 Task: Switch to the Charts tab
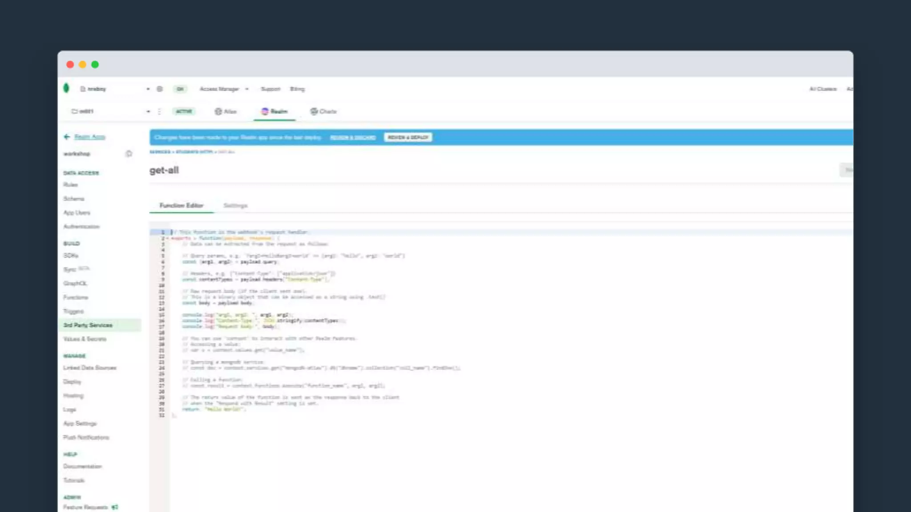coord(323,112)
